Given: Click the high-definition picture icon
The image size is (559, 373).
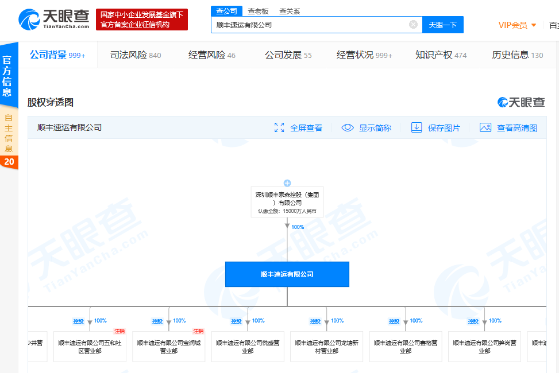Looking at the screenshot, I should pos(485,127).
